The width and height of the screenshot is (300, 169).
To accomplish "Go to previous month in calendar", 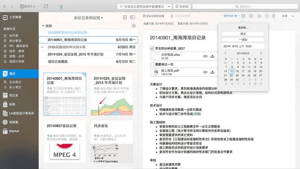I will coord(225,53).
